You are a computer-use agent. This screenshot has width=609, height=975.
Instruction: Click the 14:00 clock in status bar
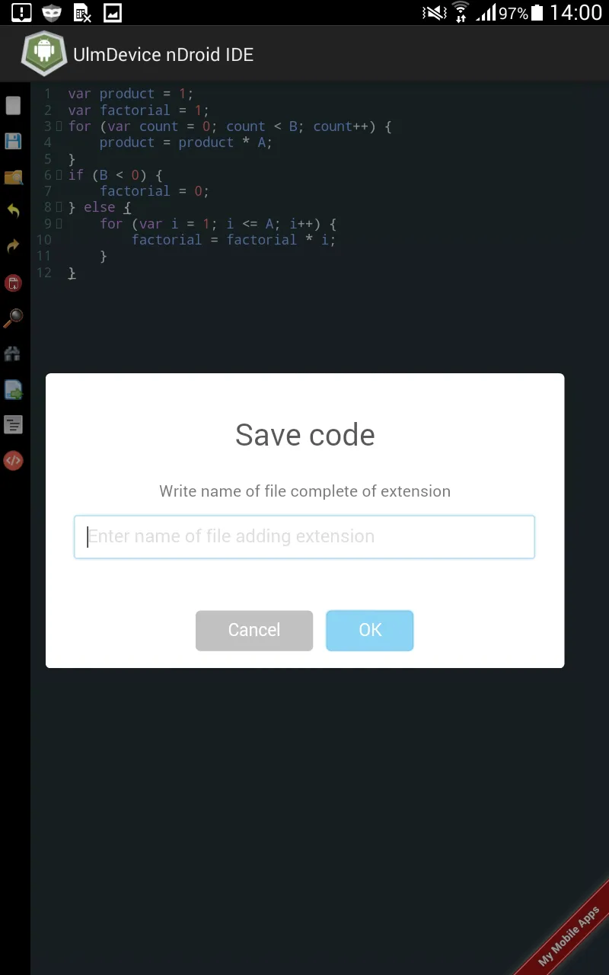click(x=576, y=12)
